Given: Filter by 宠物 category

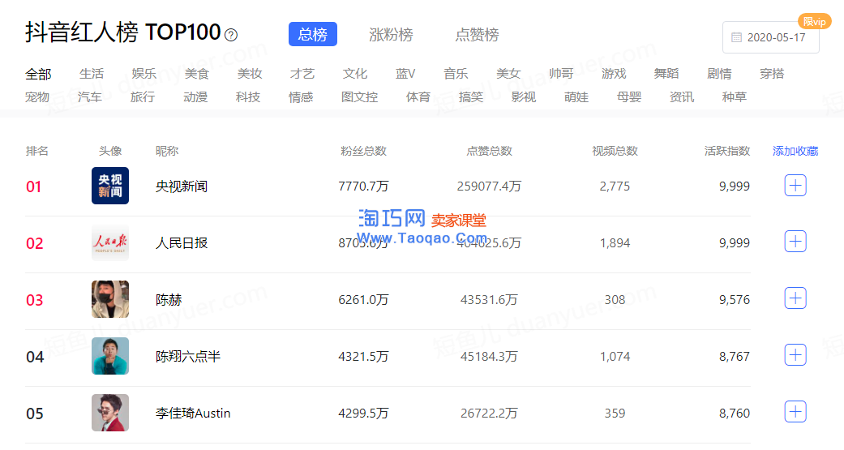Looking at the screenshot, I should 37,96.
